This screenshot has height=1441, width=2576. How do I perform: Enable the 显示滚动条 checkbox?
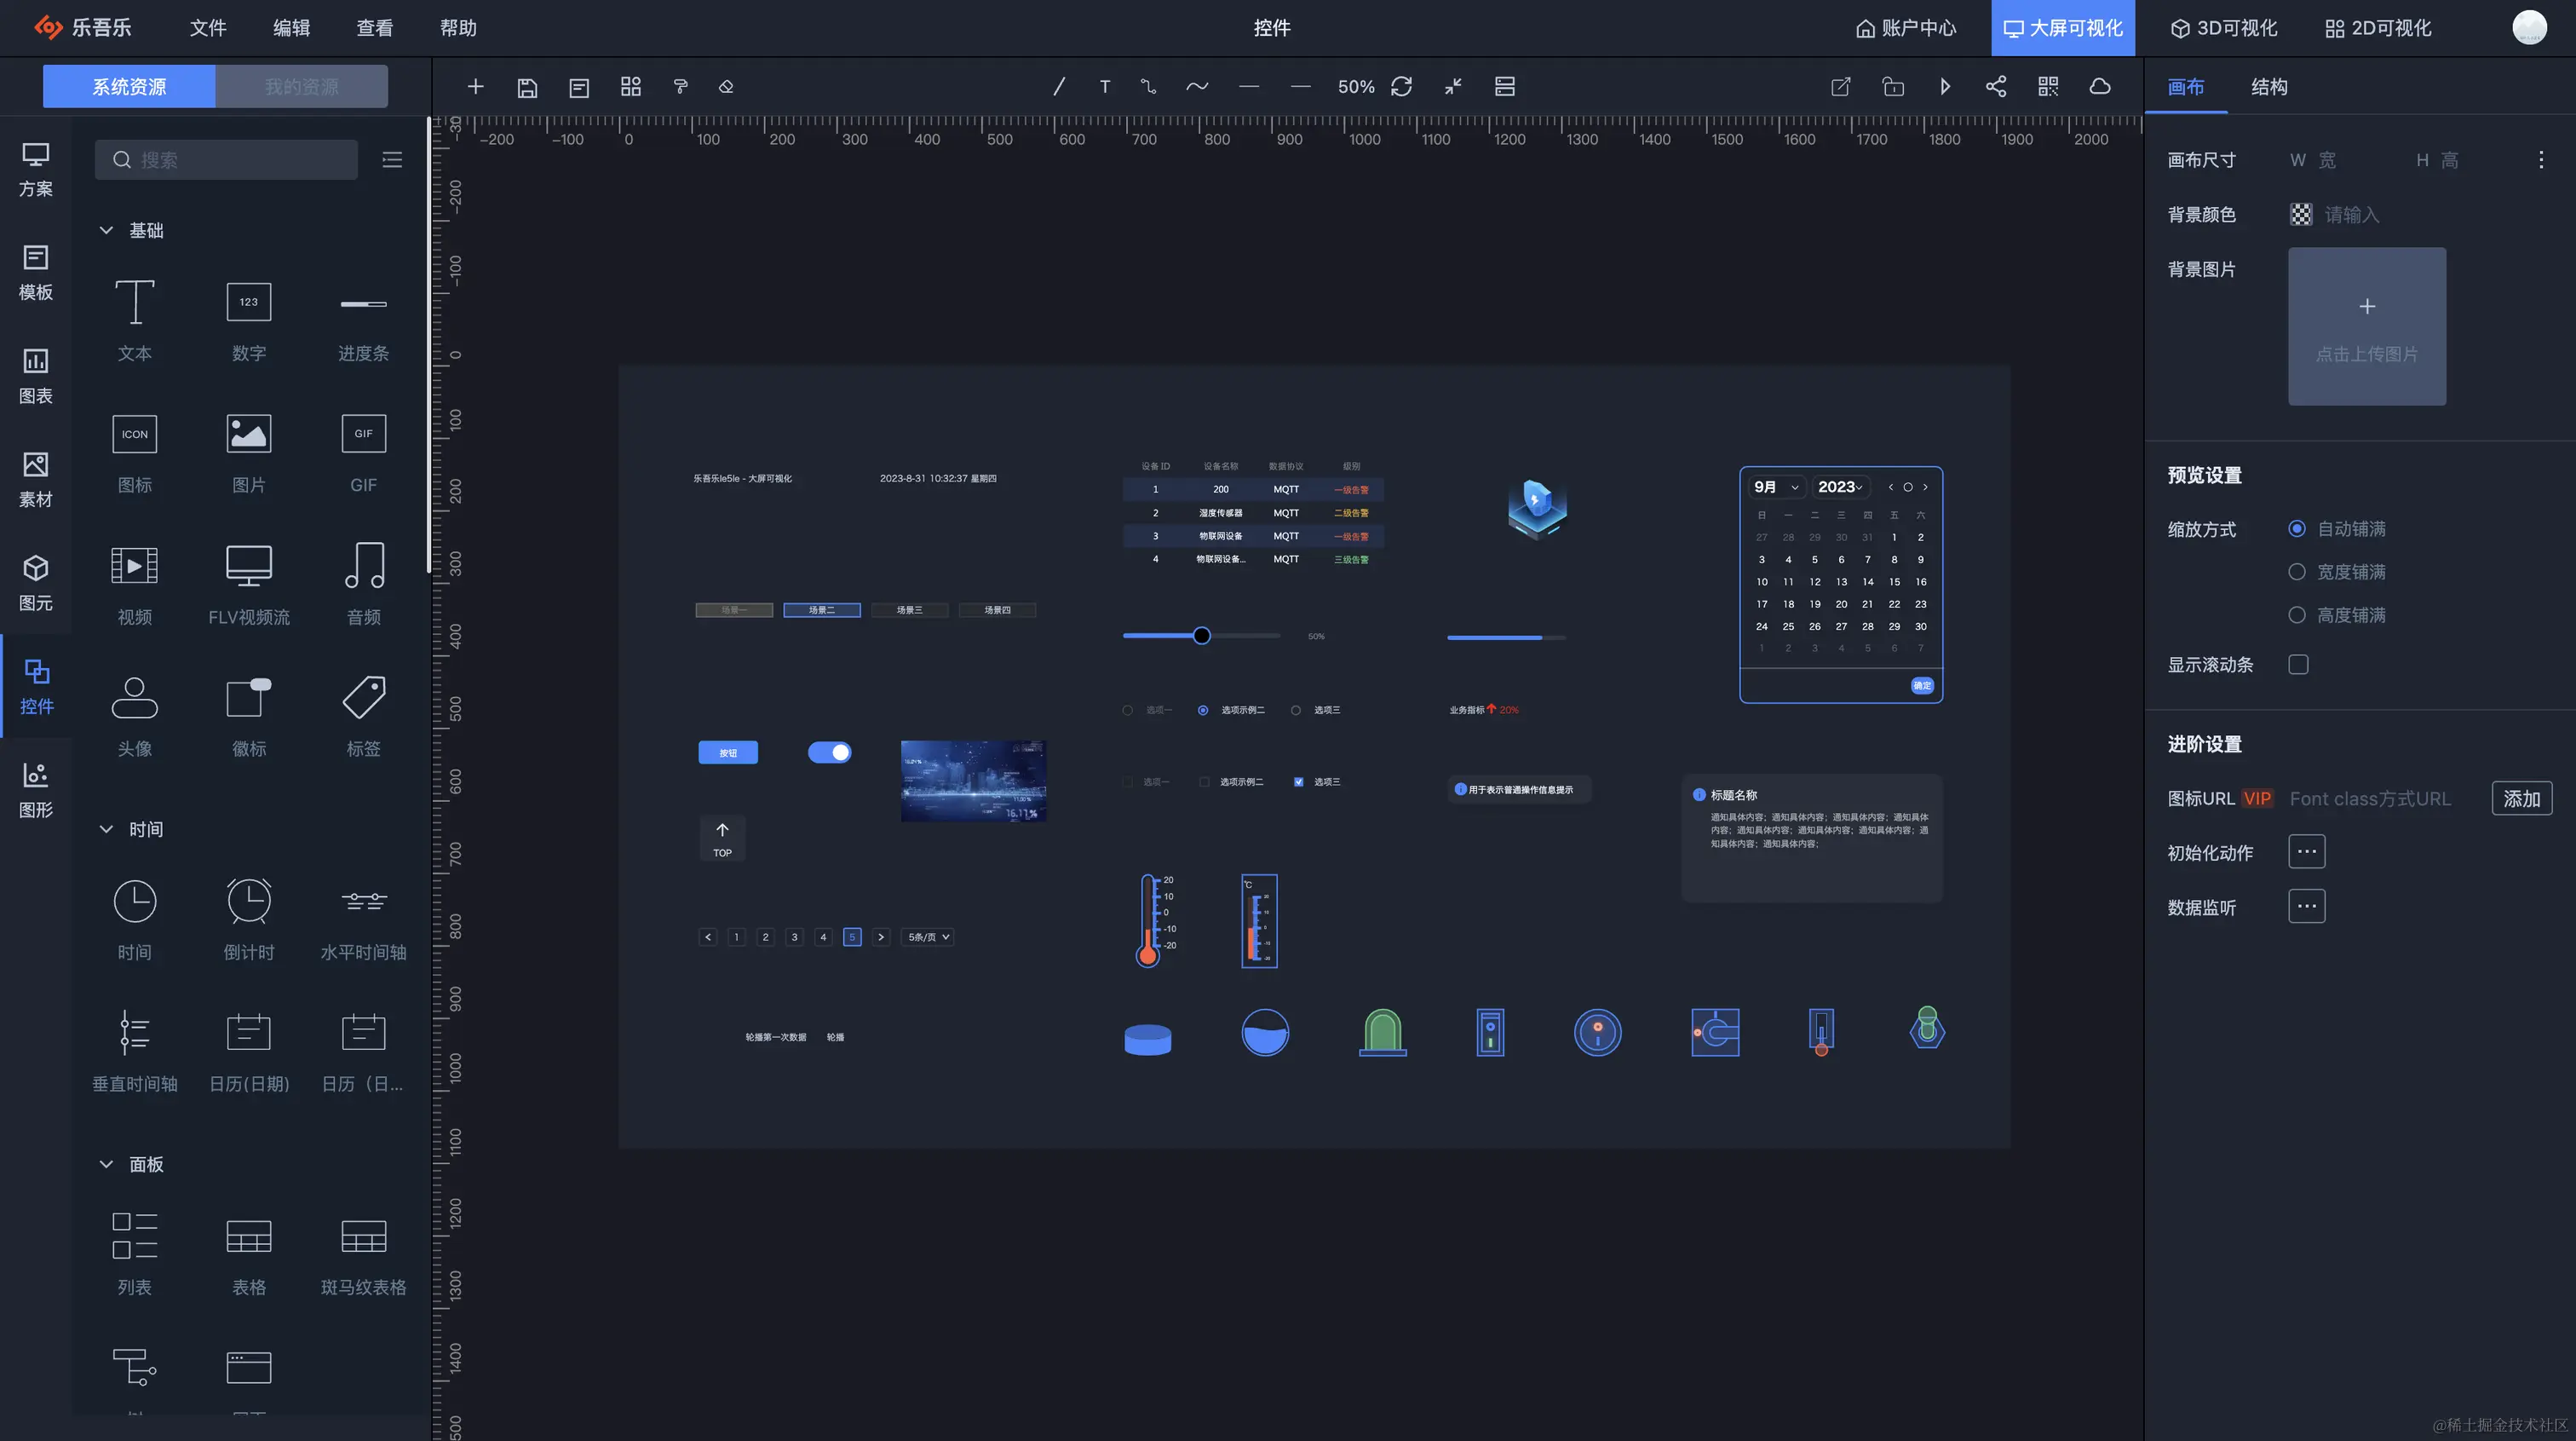click(x=2298, y=665)
